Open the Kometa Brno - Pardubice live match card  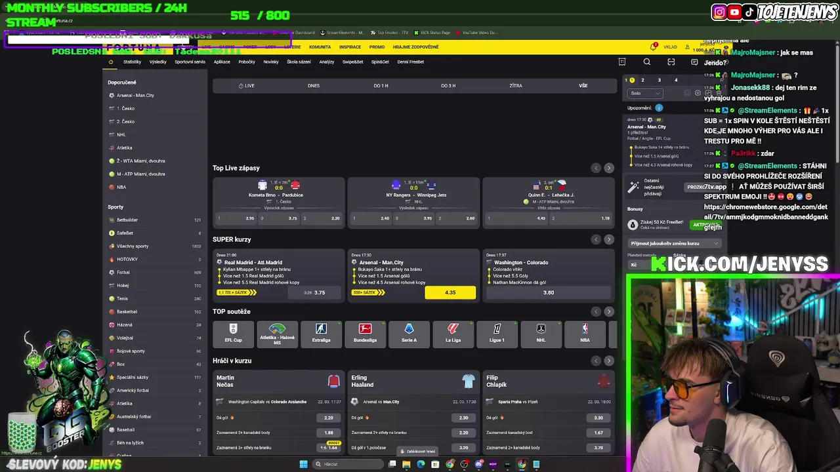(x=278, y=203)
